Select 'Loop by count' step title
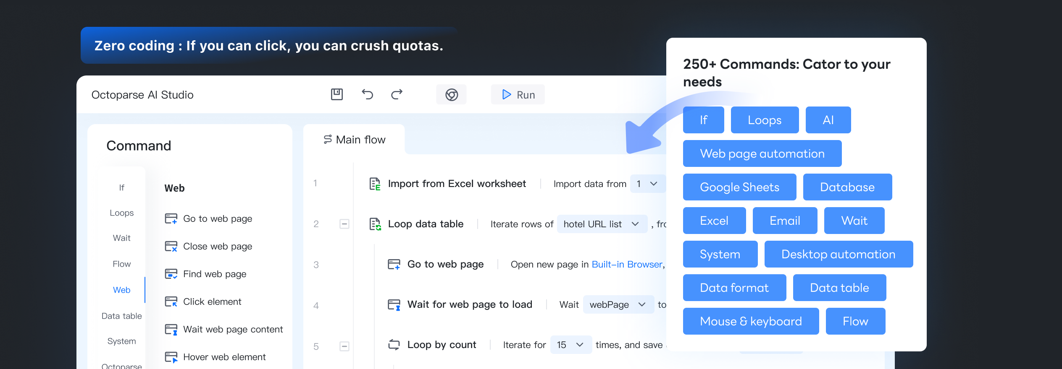This screenshot has width=1062, height=369. click(x=442, y=345)
